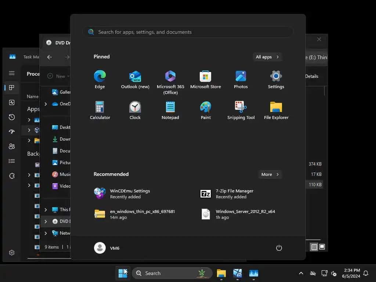The height and width of the screenshot is (282, 376).
Task: Click the volume muted tray icon
Action: pos(333,273)
